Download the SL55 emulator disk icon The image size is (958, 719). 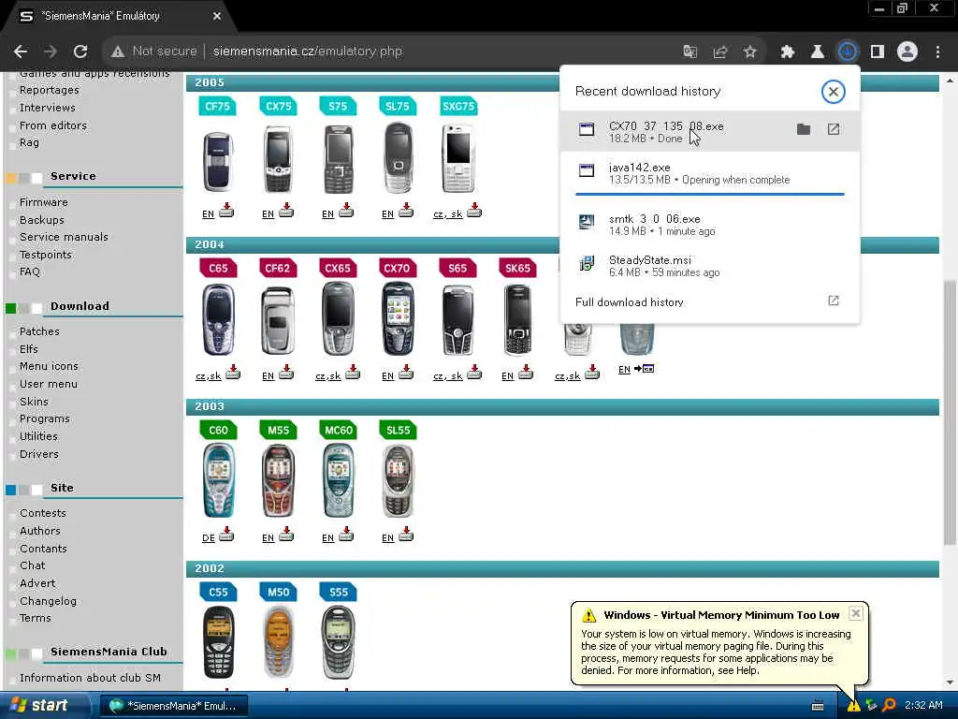(406, 535)
